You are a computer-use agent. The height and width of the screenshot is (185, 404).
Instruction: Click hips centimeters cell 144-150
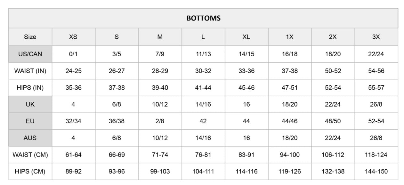[x=376, y=172]
